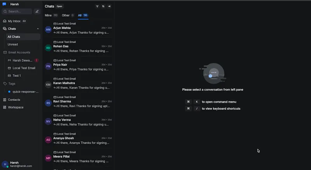
Task: Open conversation with Rohan Das
Action: tap(78, 47)
